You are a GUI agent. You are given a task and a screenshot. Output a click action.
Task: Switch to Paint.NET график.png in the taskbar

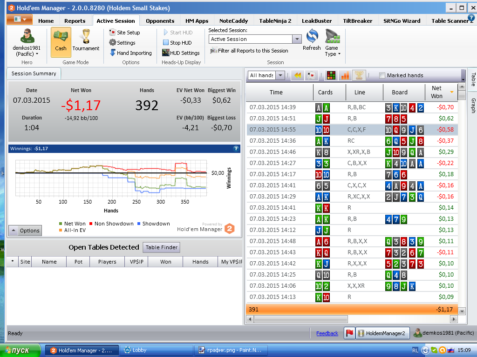pos(231,350)
